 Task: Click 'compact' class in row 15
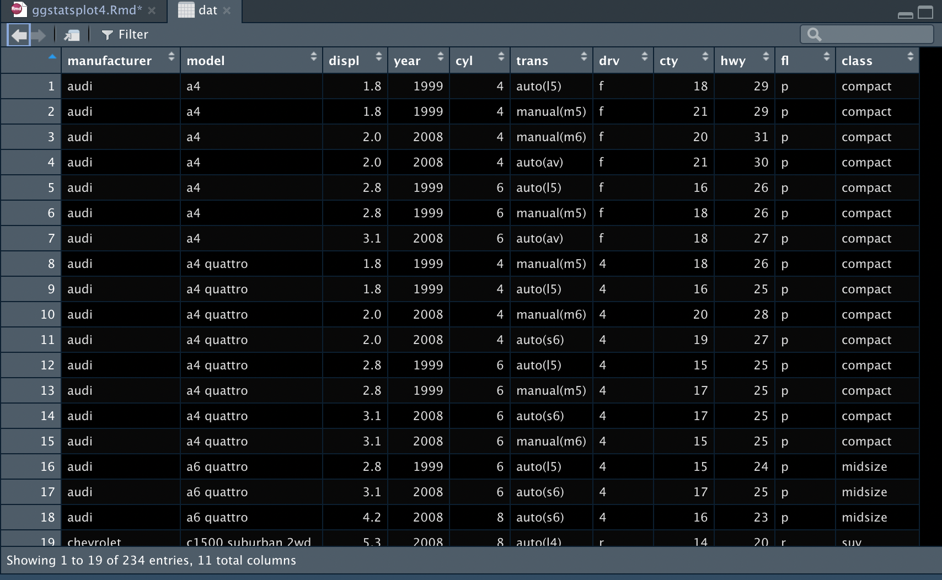click(866, 442)
